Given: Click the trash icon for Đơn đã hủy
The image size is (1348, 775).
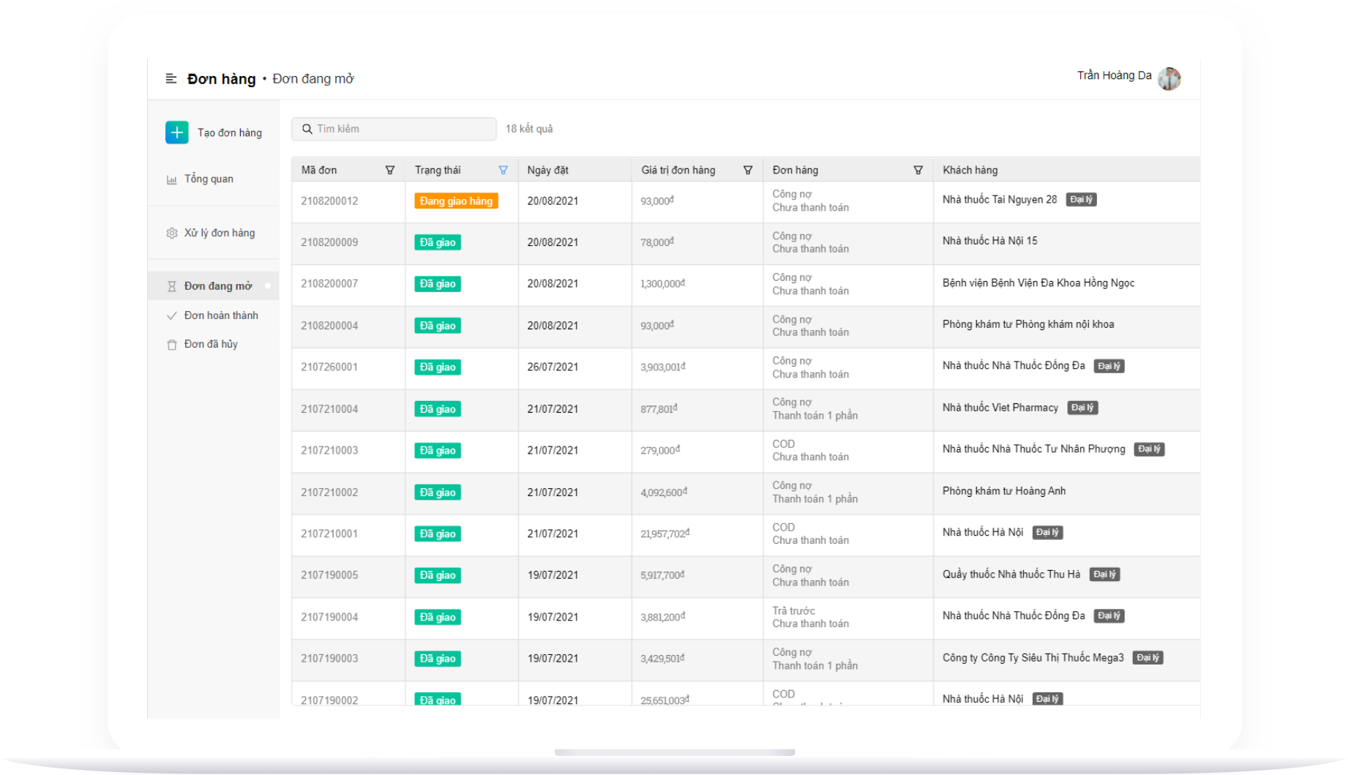Looking at the screenshot, I should [x=172, y=345].
